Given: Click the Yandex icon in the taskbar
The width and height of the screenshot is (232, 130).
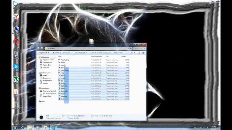Looking at the screenshot, I should [46, 128].
